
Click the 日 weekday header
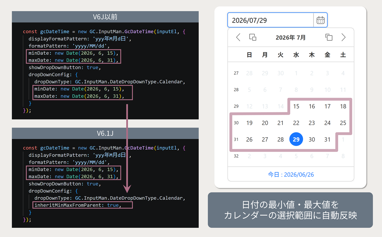point(249,55)
